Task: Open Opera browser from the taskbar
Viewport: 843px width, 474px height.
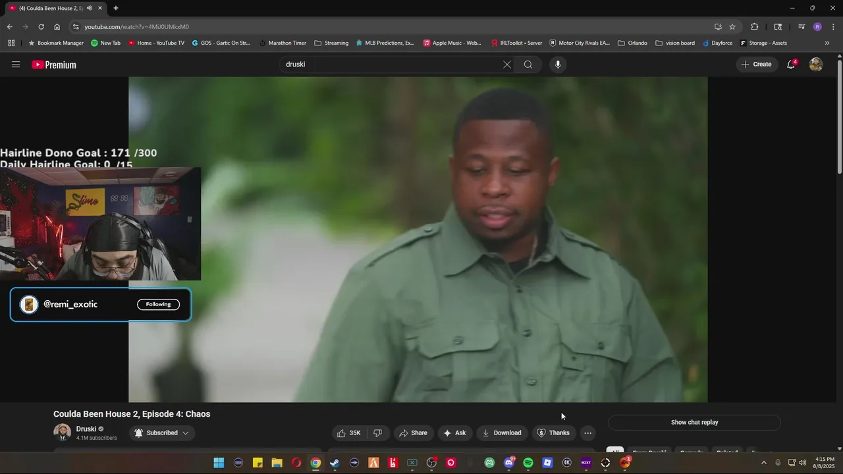Action: [x=296, y=463]
